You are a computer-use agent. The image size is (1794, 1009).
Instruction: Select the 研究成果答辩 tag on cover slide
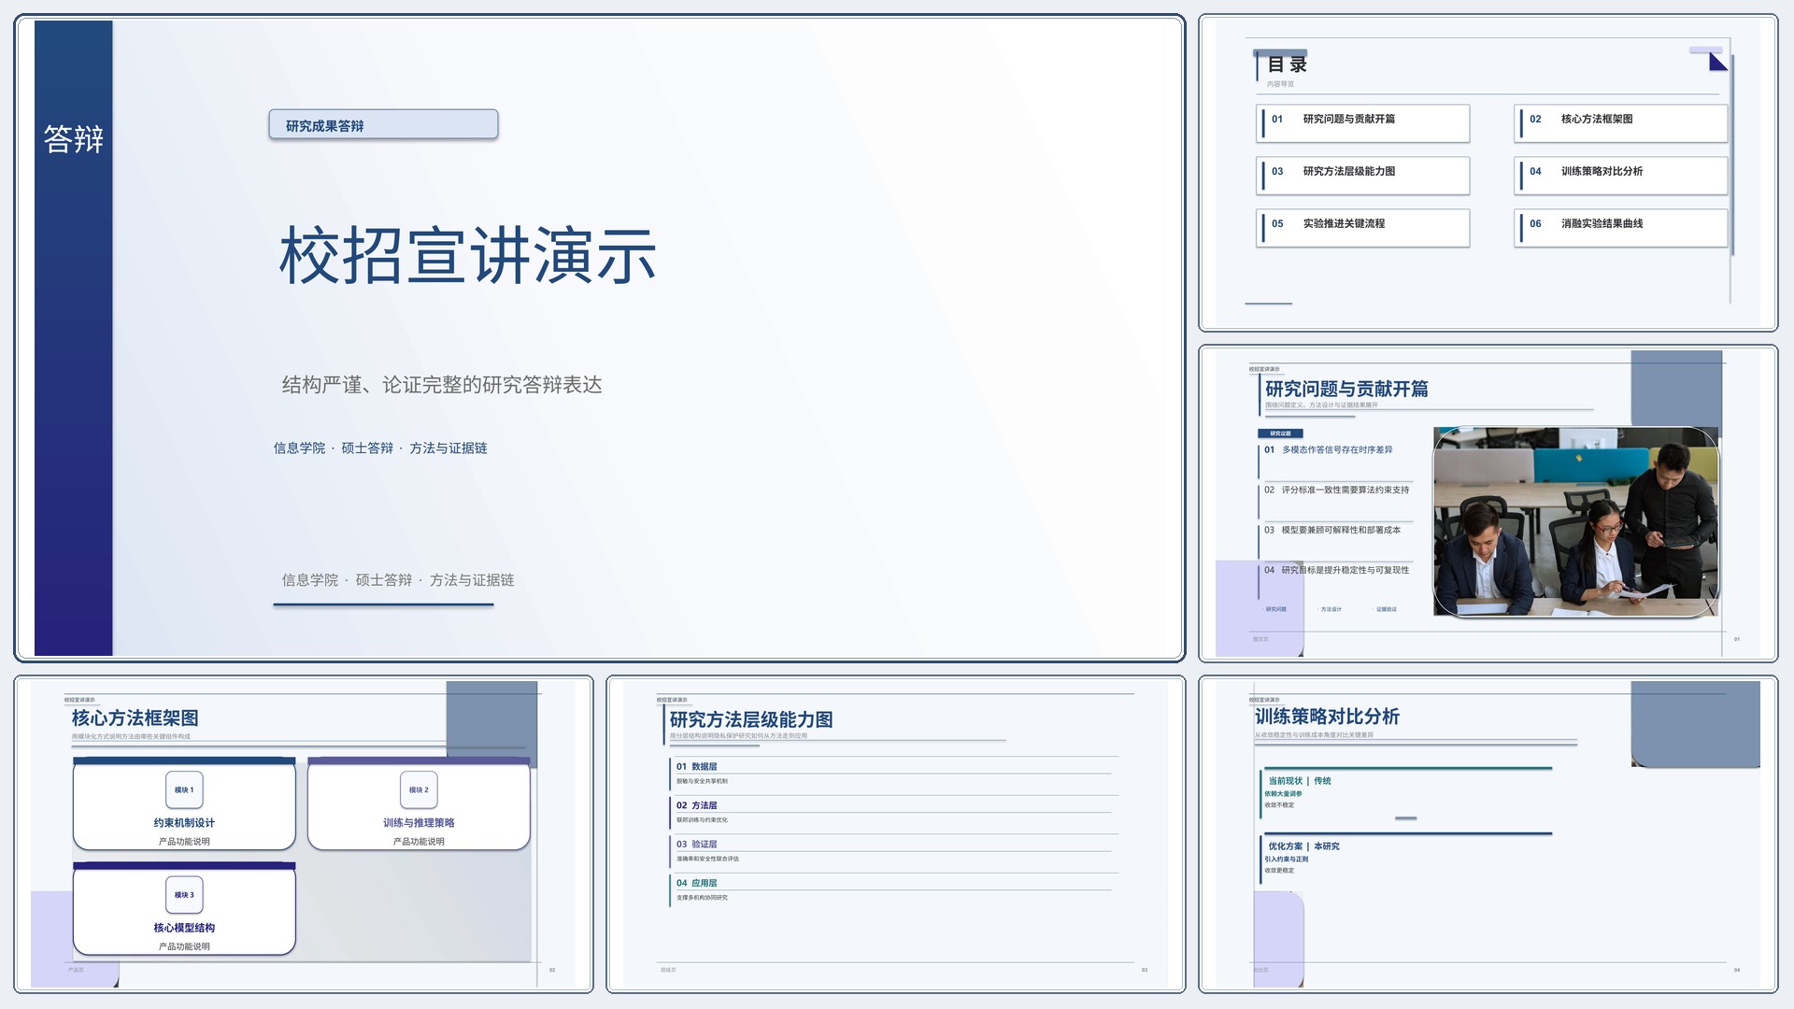click(x=383, y=125)
